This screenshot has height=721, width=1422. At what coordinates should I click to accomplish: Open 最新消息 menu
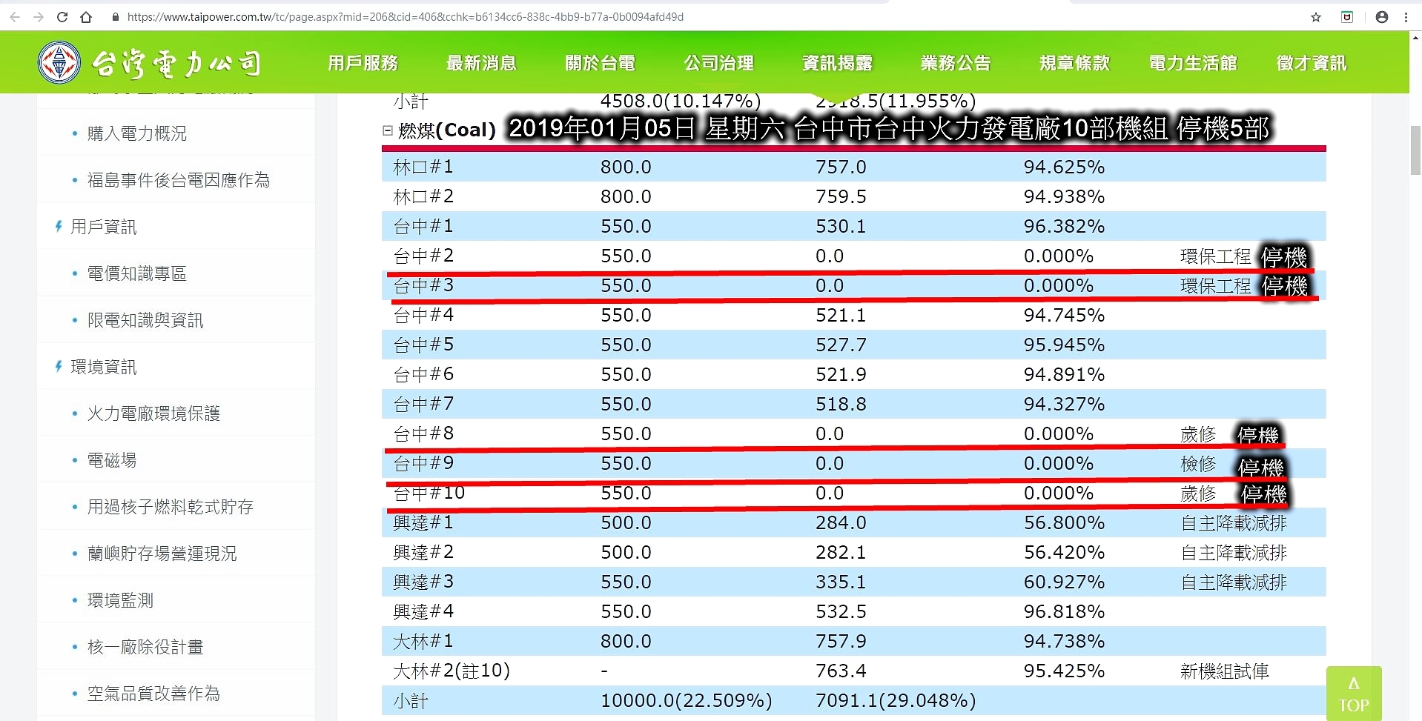pos(482,63)
